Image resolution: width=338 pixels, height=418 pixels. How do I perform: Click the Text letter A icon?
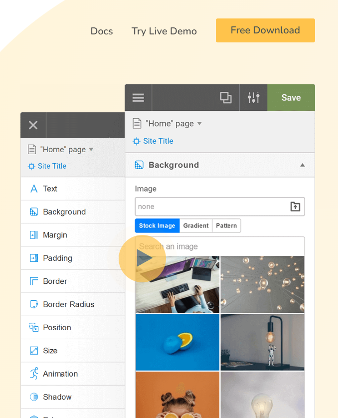tap(34, 189)
